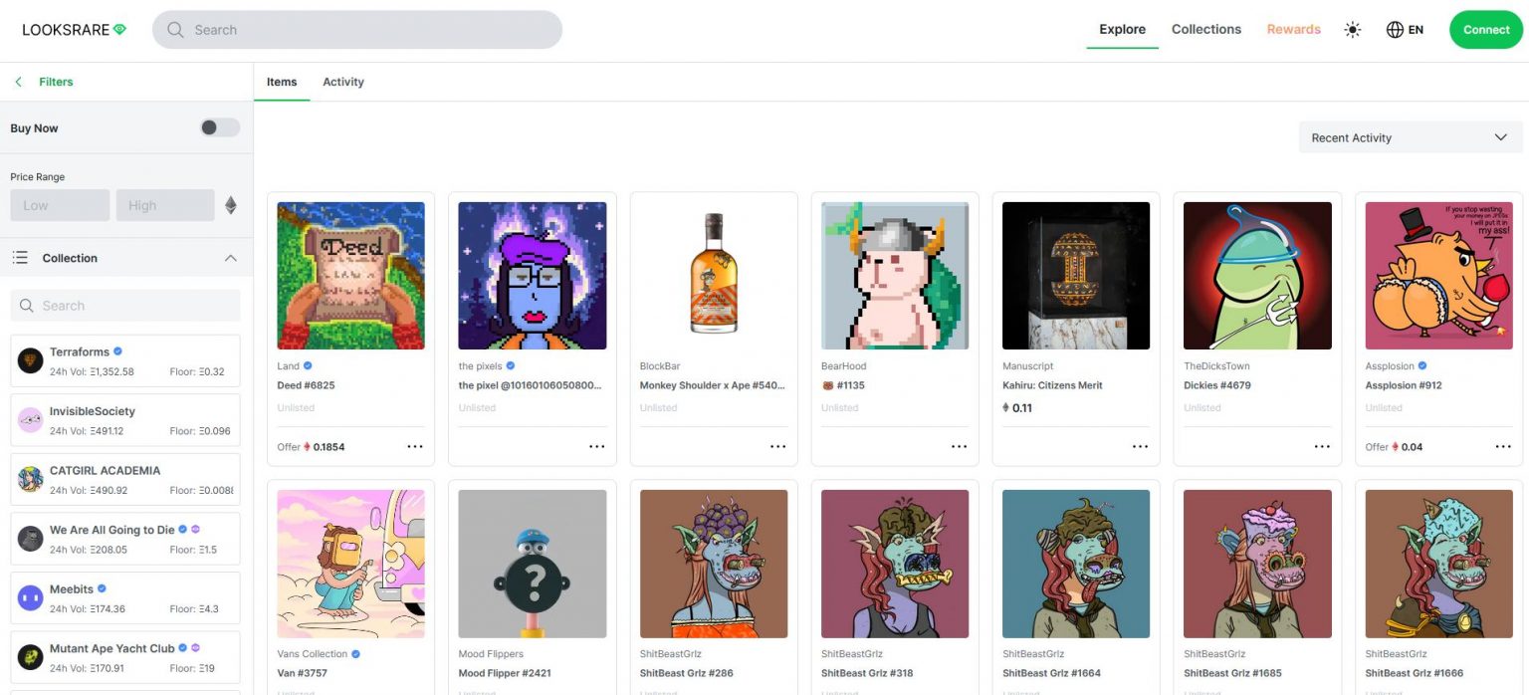
Task: Open the ellipsis menu on Assplosion #912 card
Action: pos(1502,447)
